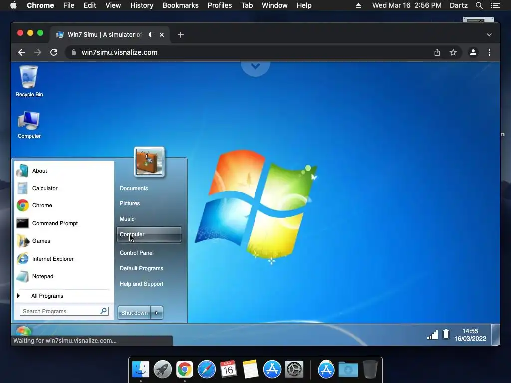Open a new Chrome tab
The height and width of the screenshot is (383, 511).
(x=181, y=35)
